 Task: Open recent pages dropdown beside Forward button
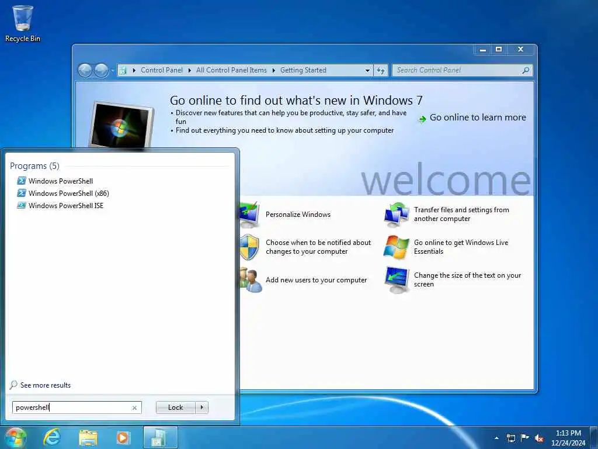pos(112,71)
